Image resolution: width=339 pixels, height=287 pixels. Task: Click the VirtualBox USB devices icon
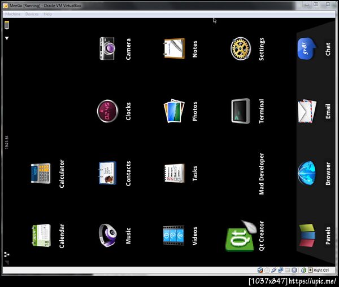pyautogui.click(x=273, y=270)
